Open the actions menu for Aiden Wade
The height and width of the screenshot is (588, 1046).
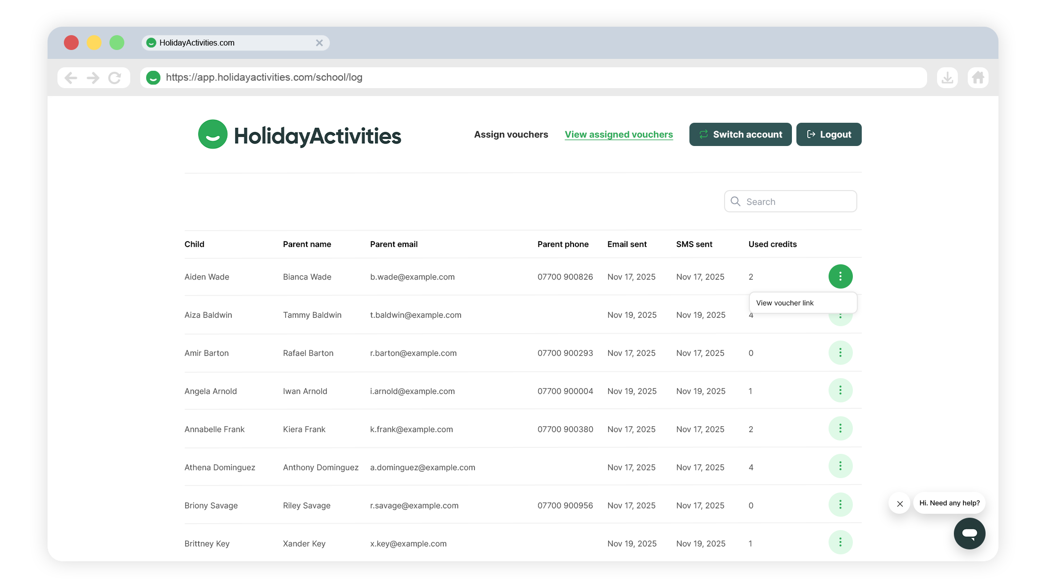tap(840, 276)
